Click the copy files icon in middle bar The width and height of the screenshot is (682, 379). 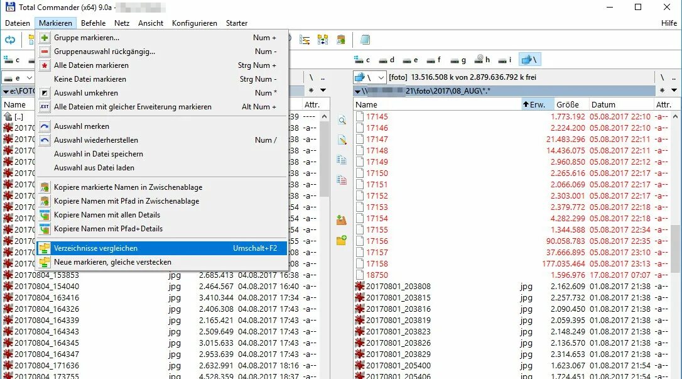[342, 160]
